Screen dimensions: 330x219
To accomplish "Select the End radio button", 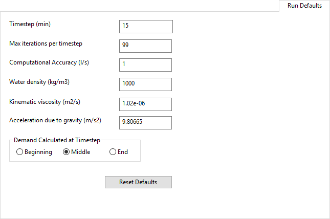I will (113, 152).
